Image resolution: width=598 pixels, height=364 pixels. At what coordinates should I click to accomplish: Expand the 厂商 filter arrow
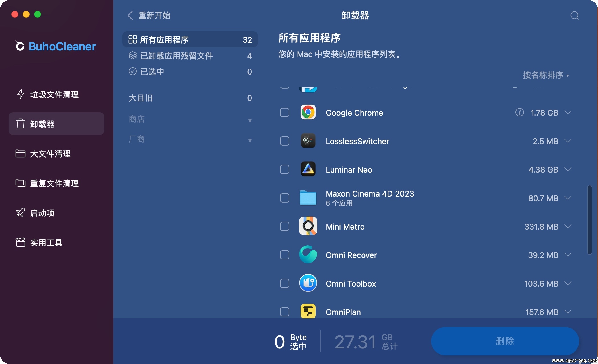[x=250, y=140]
